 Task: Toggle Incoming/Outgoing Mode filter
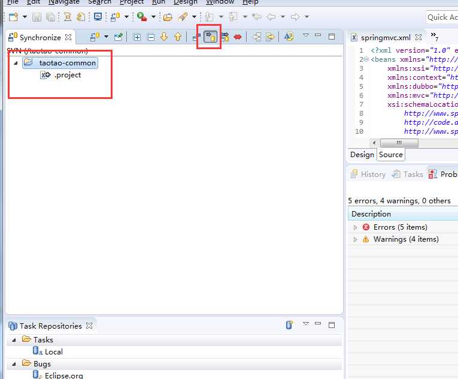(x=225, y=37)
